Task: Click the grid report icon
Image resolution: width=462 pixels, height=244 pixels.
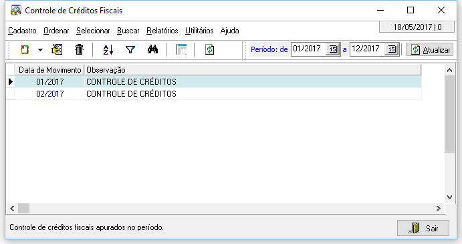Action: (181, 49)
